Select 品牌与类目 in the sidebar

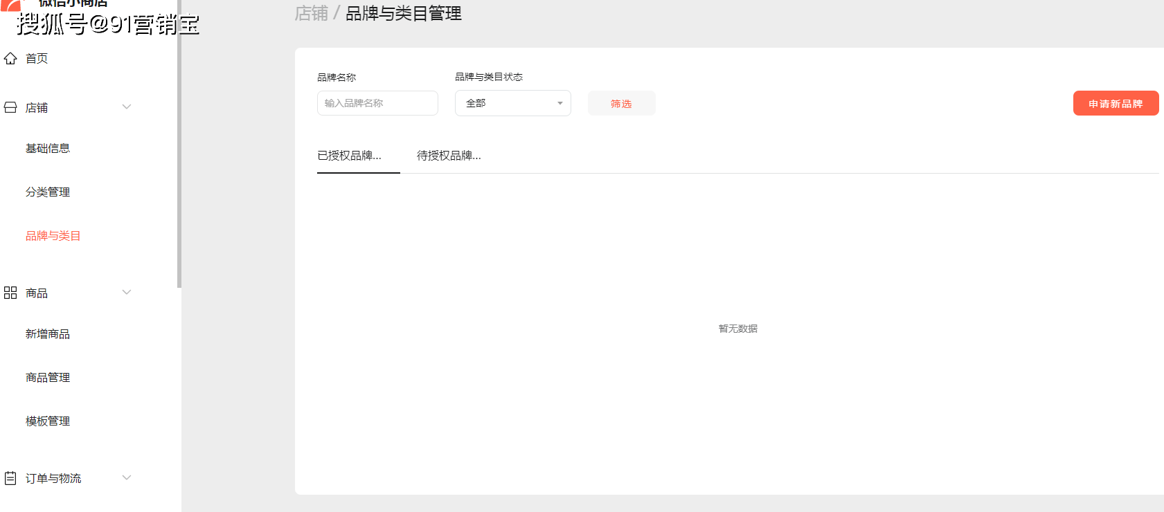tap(53, 236)
